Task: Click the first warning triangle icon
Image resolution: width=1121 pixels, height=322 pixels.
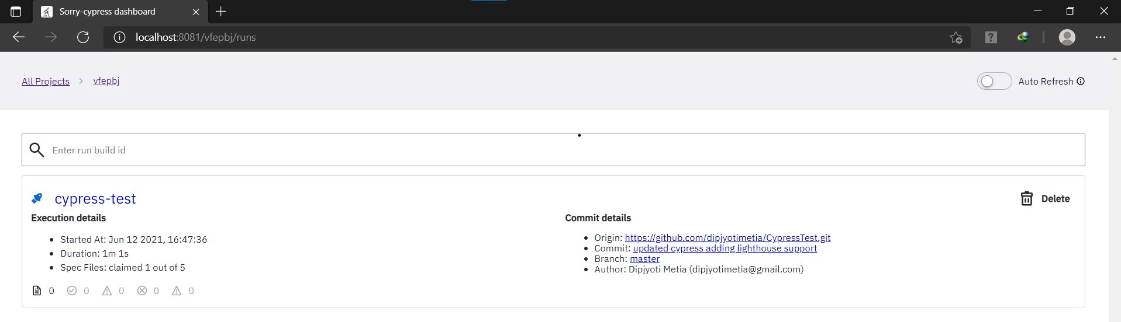Action: (107, 290)
